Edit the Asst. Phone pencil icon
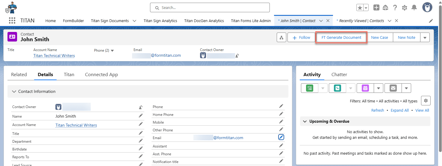The height and width of the screenshot is (166, 442). (281, 153)
